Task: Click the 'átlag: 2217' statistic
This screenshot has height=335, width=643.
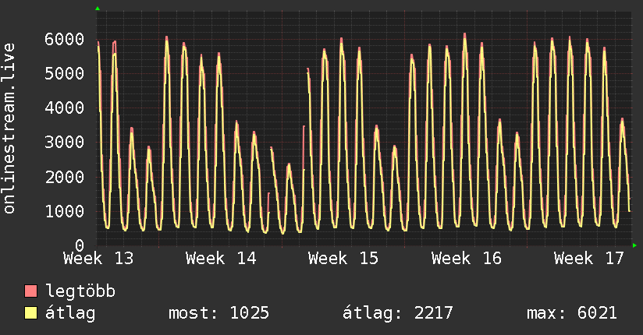Action: 398,313
